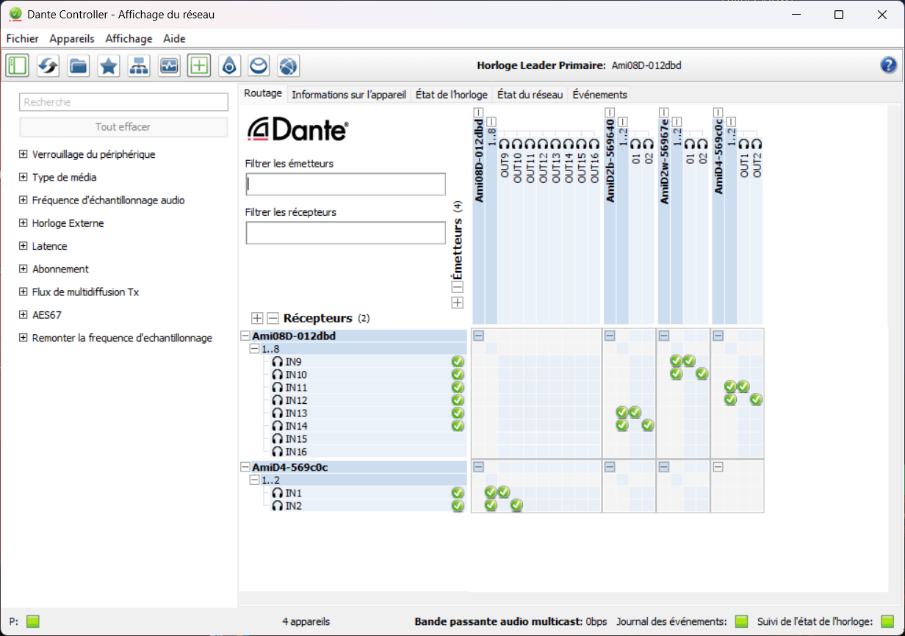Click the status checkmark next to IN14 label

coord(458,425)
